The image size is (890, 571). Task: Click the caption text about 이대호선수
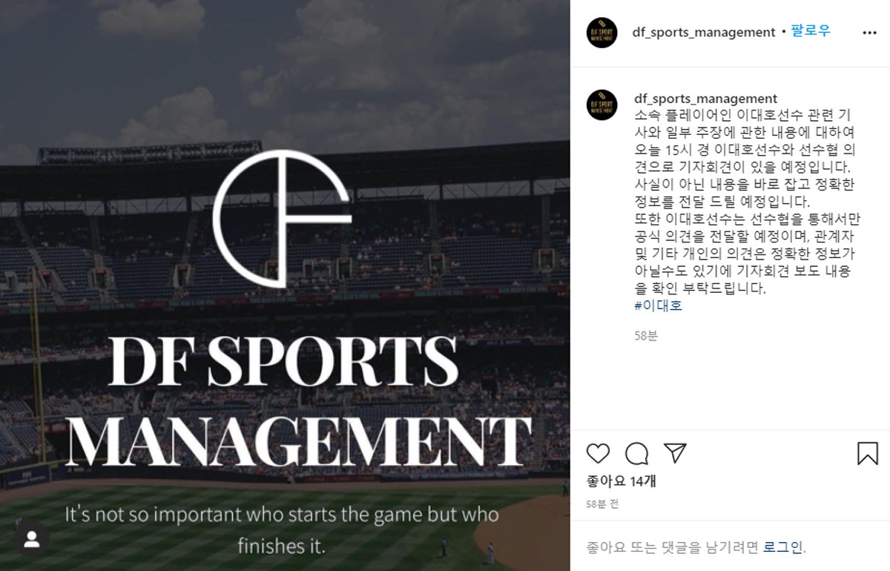tap(744, 202)
